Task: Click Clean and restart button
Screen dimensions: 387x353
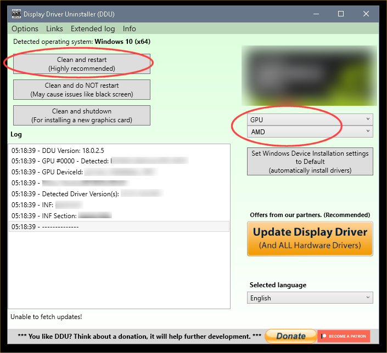Action: point(82,64)
